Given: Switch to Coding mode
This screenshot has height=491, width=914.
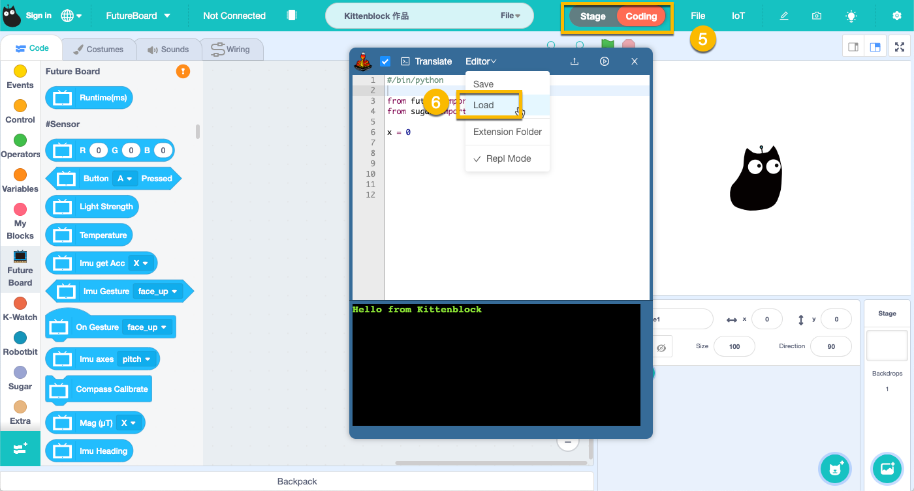Looking at the screenshot, I should pyautogui.click(x=641, y=16).
